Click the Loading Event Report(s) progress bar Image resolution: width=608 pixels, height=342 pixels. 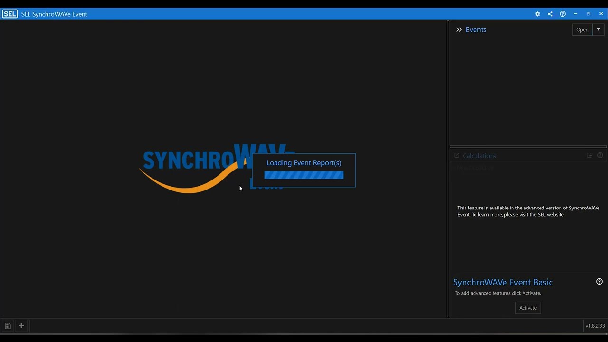304,175
